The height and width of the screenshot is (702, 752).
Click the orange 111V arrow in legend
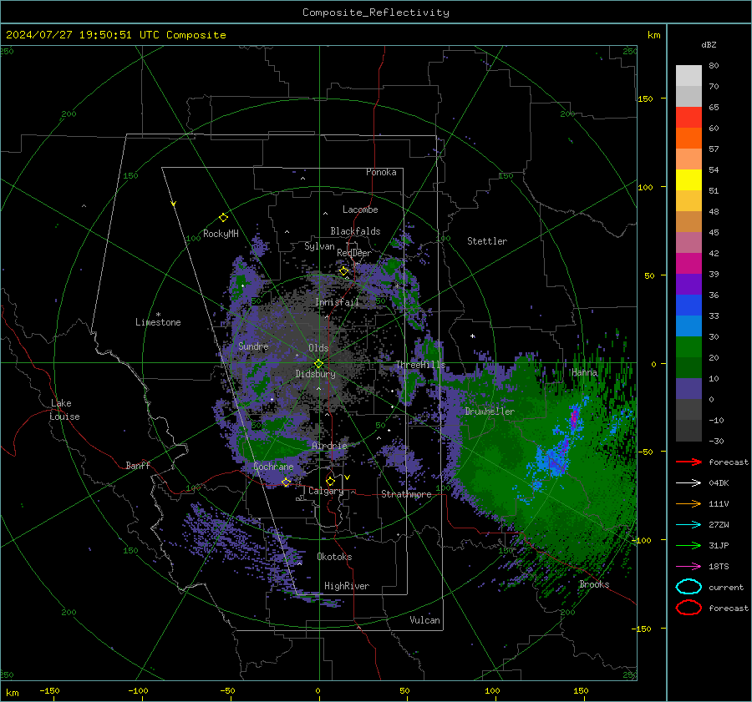click(688, 503)
